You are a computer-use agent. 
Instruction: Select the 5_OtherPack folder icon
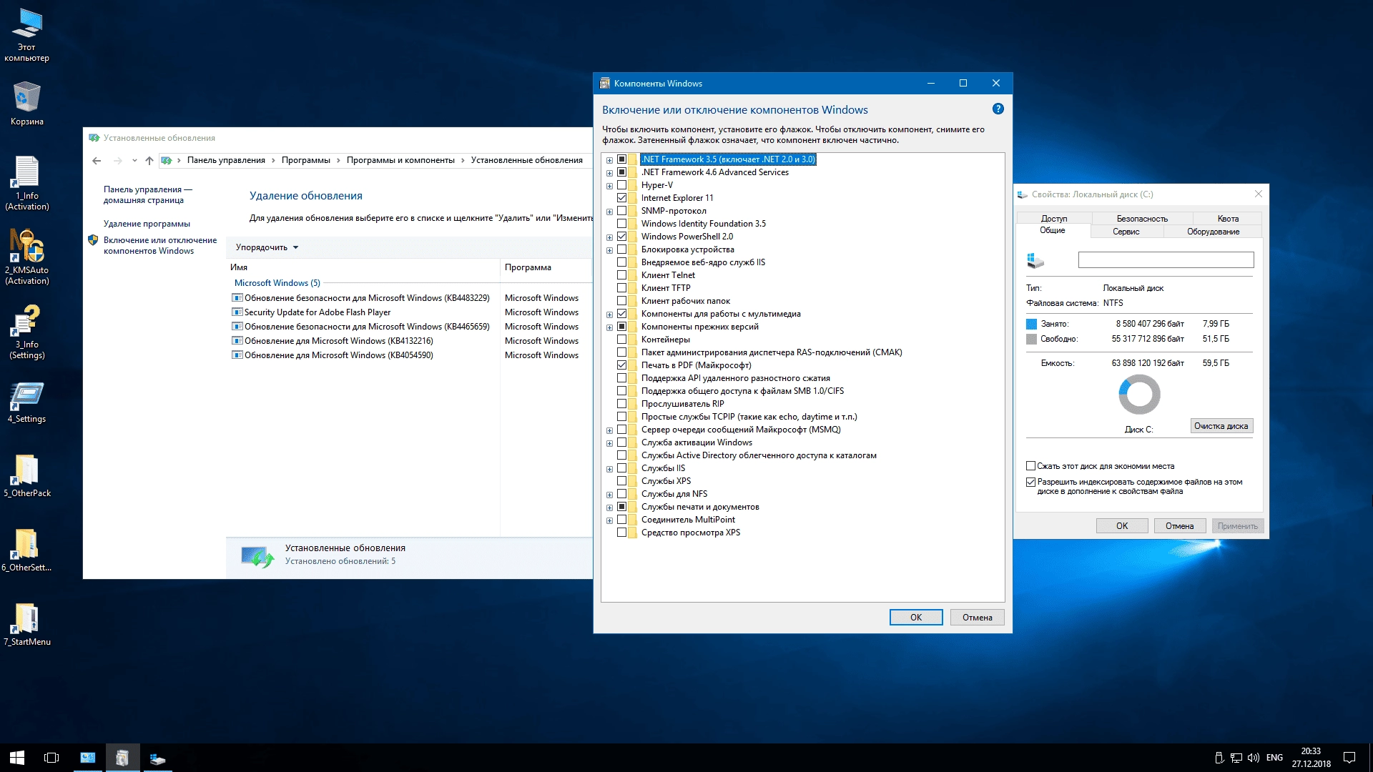point(27,476)
